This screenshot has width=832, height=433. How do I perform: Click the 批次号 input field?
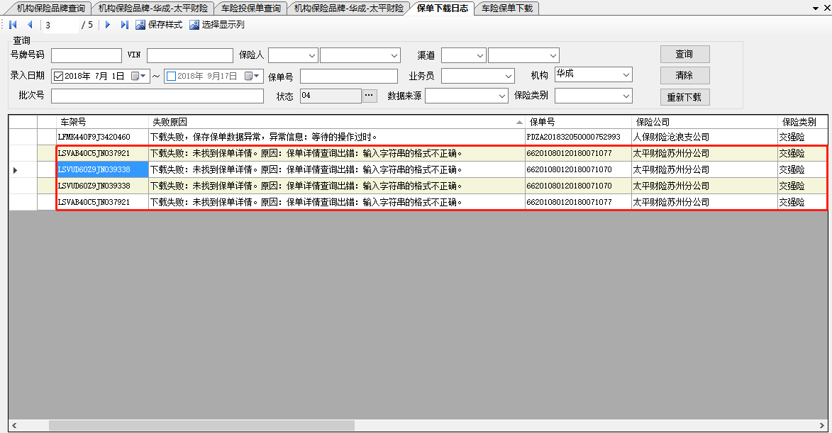[157, 96]
